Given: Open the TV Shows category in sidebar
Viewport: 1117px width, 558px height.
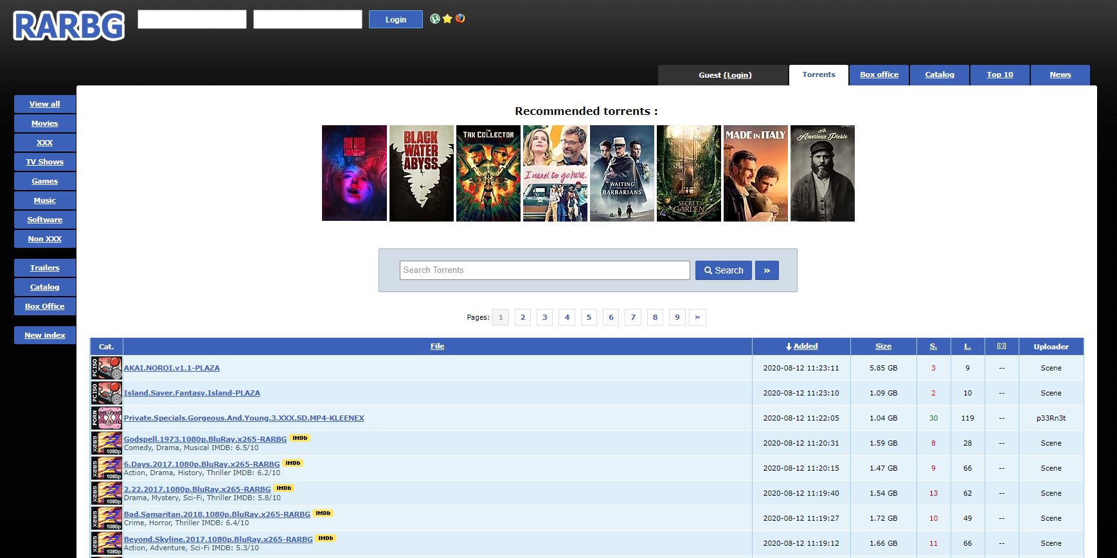Looking at the screenshot, I should pos(45,162).
